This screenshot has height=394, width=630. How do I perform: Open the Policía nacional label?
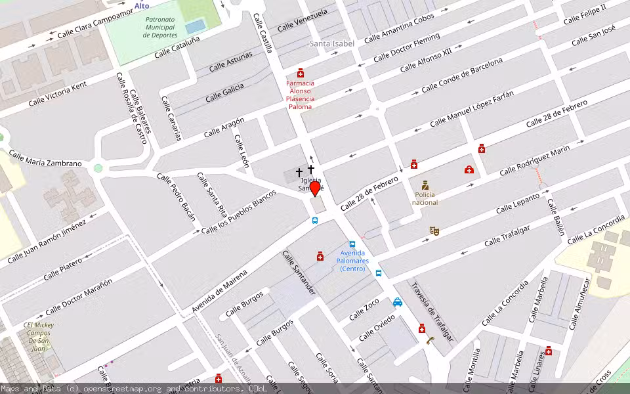425,198
